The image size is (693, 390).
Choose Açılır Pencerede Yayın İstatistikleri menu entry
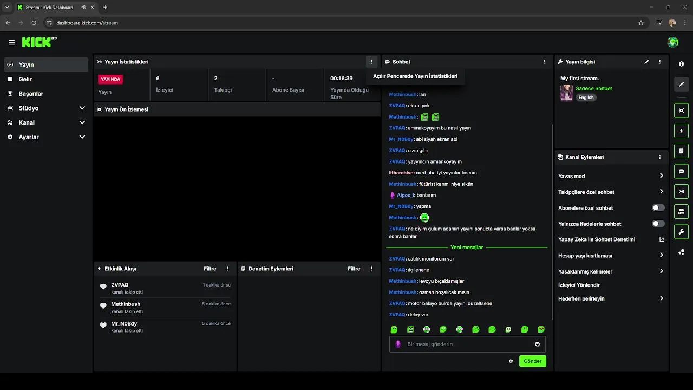pos(415,76)
